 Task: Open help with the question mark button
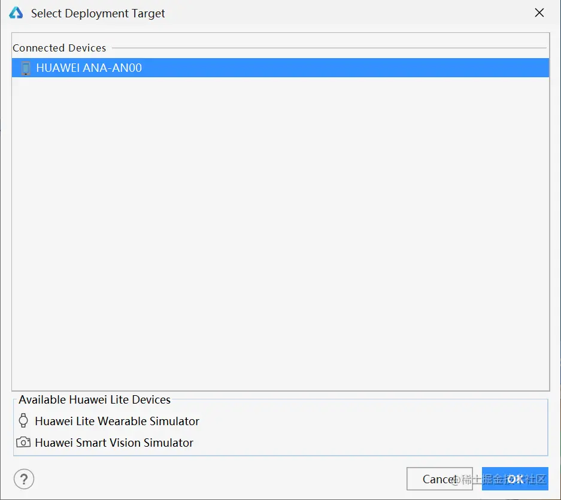pos(24,479)
